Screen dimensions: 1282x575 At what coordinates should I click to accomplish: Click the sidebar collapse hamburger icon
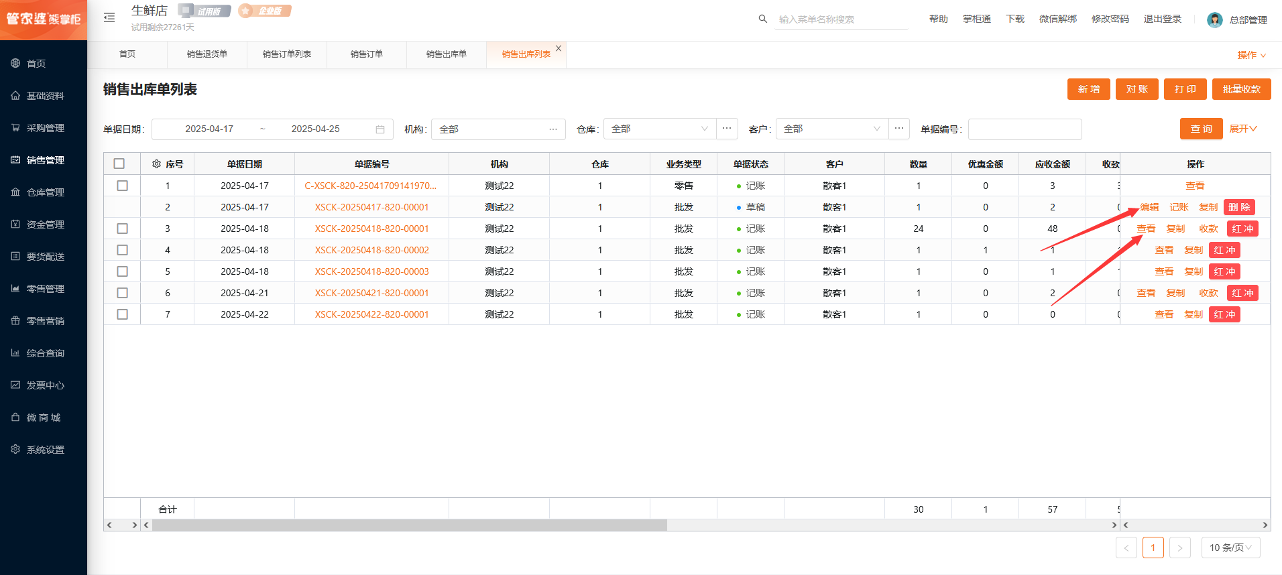[109, 18]
